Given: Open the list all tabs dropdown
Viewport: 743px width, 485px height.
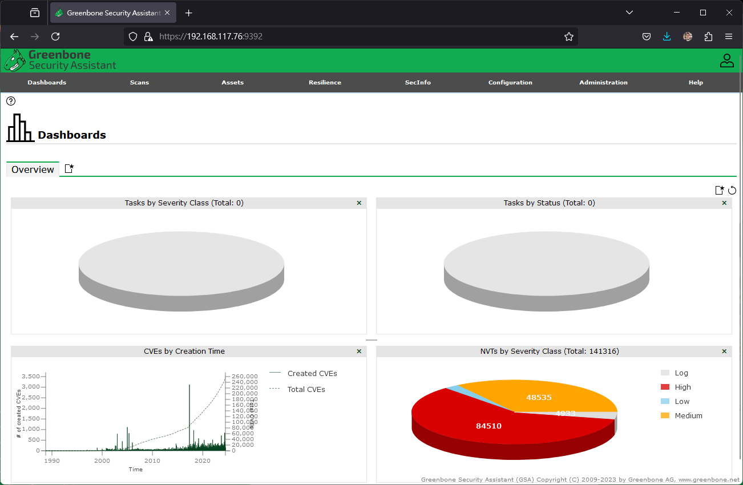Looking at the screenshot, I should coord(629,13).
